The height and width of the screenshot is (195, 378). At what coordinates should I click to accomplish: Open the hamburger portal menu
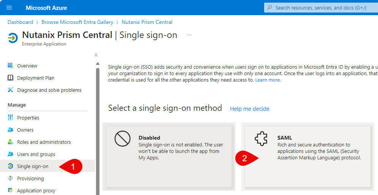point(9,8)
